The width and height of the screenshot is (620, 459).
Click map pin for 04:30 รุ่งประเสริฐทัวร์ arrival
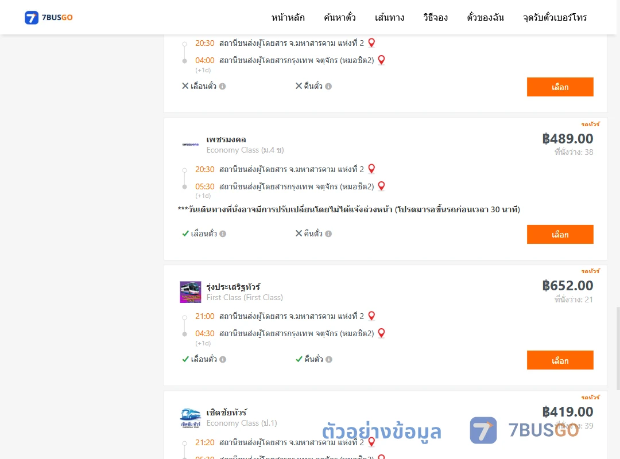tap(382, 333)
